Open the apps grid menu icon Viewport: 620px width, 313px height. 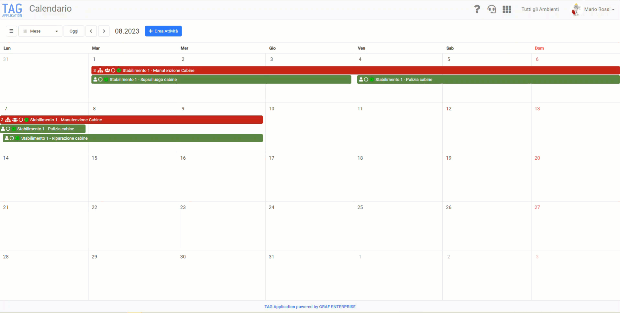507,9
